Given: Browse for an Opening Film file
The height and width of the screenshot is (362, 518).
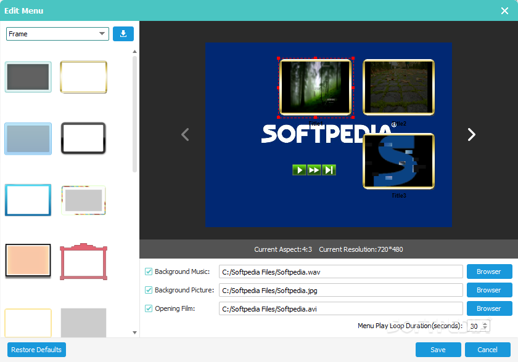Looking at the screenshot, I should [489, 308].
